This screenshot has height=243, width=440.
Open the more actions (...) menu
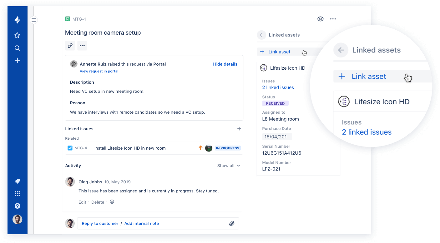(x=333, y=19)
